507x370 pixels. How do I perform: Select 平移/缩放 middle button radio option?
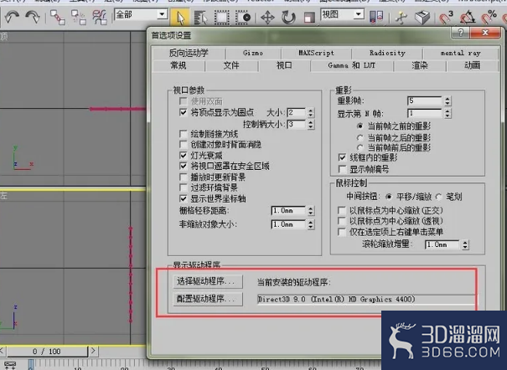coord(389,197)
